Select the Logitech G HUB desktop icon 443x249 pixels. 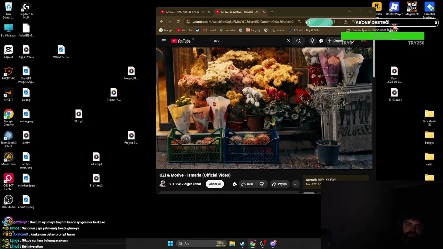point(26,11)
